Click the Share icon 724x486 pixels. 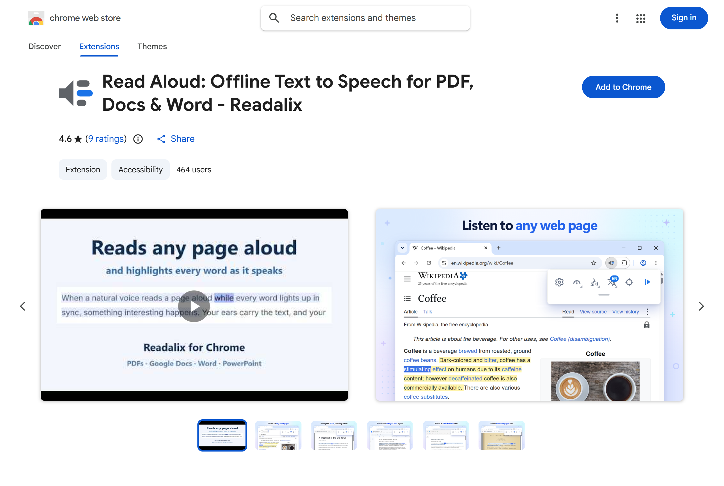(x=161, y=139)
